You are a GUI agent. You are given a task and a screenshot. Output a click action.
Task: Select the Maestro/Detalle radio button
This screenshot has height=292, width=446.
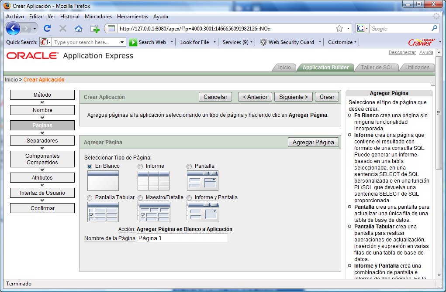(x=140, y=198)
